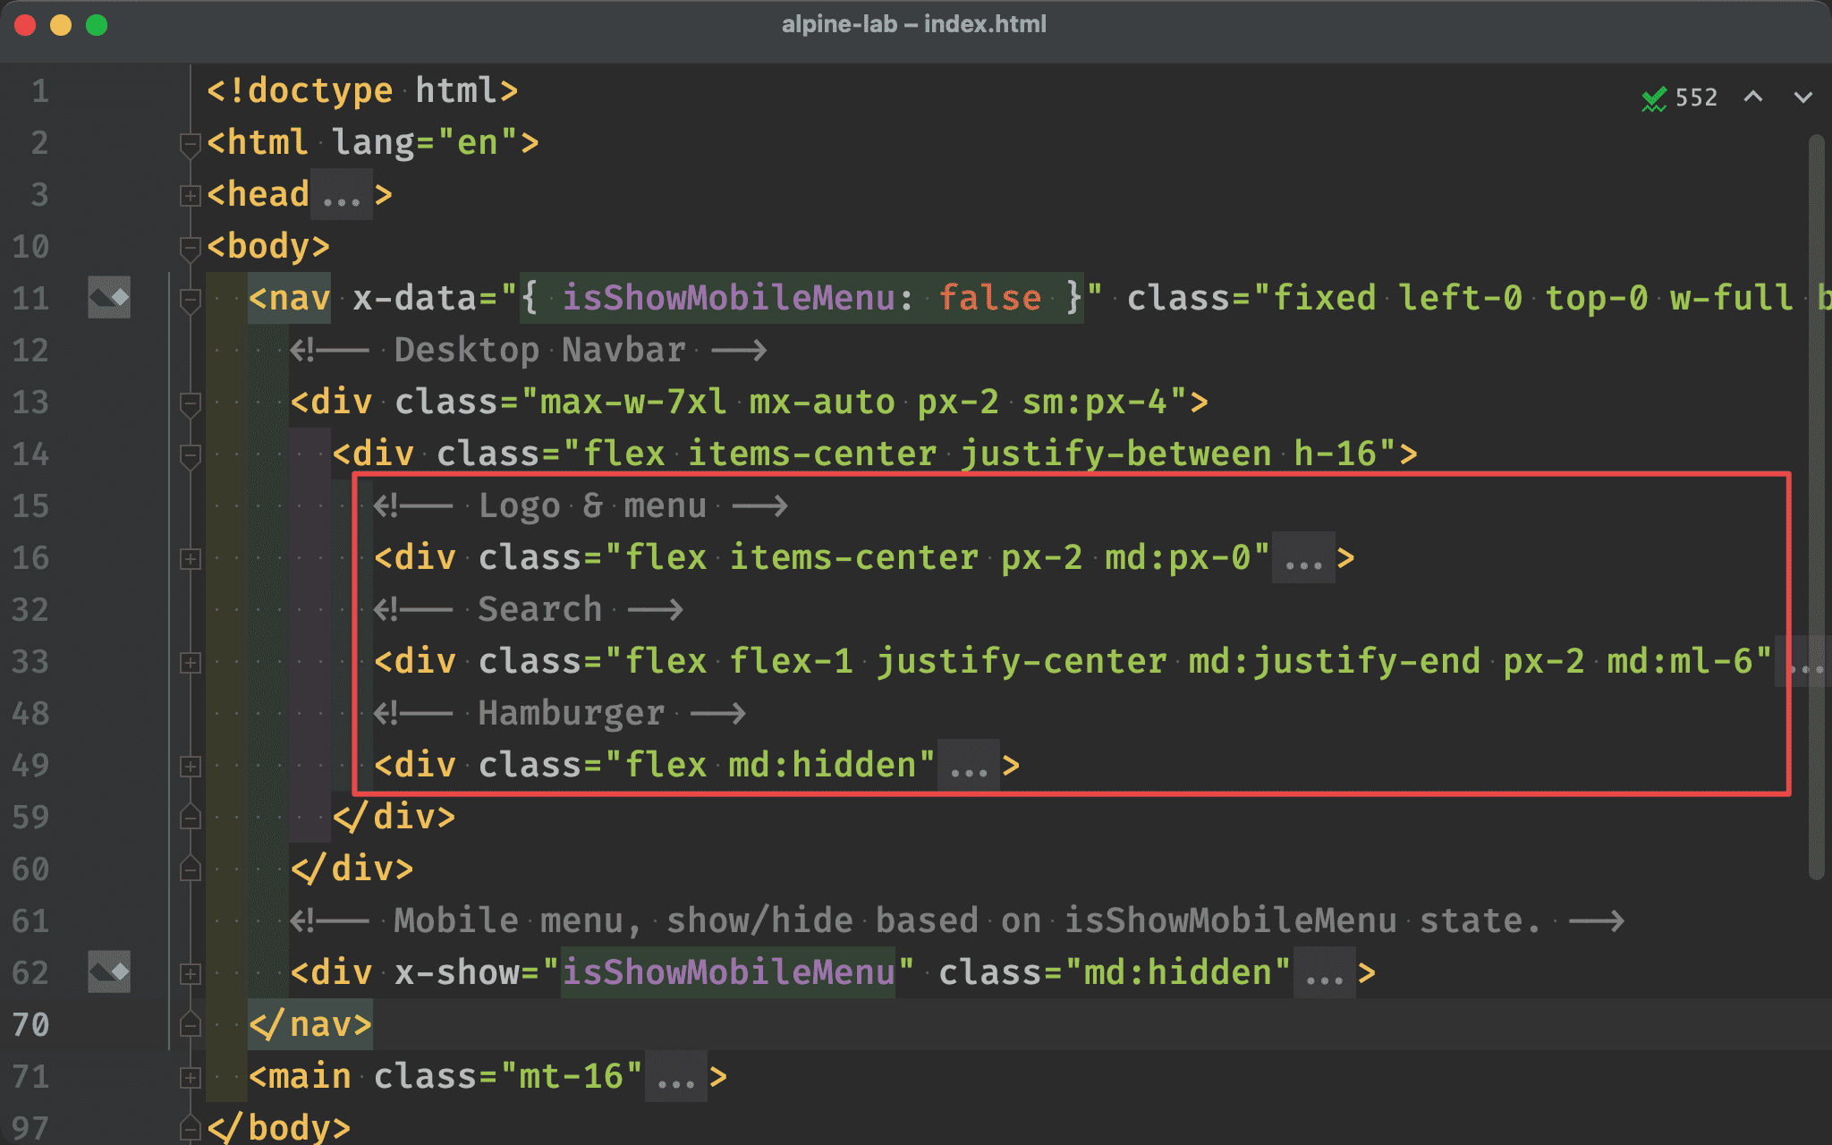
Task: Click the Logo & menu comment
Action: [581, 505]
